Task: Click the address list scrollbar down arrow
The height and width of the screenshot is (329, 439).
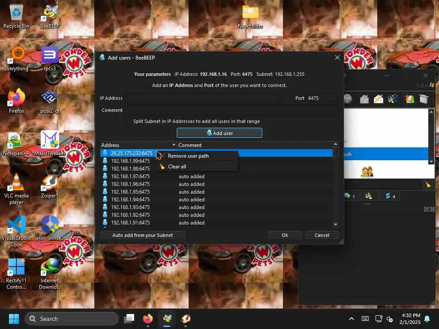Action: 336,224
